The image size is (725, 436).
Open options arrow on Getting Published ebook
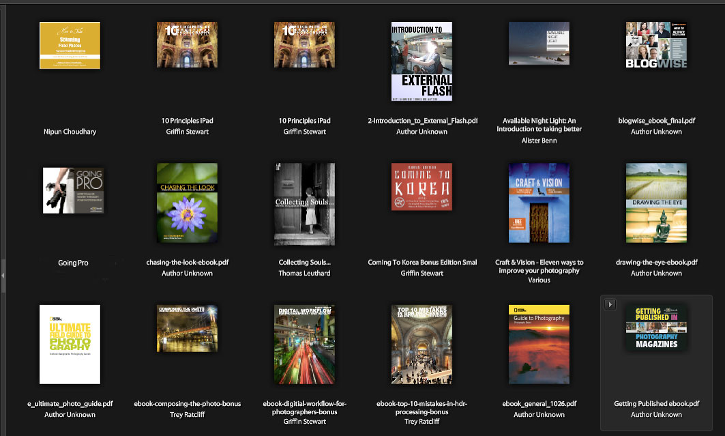tap(610, 304)
